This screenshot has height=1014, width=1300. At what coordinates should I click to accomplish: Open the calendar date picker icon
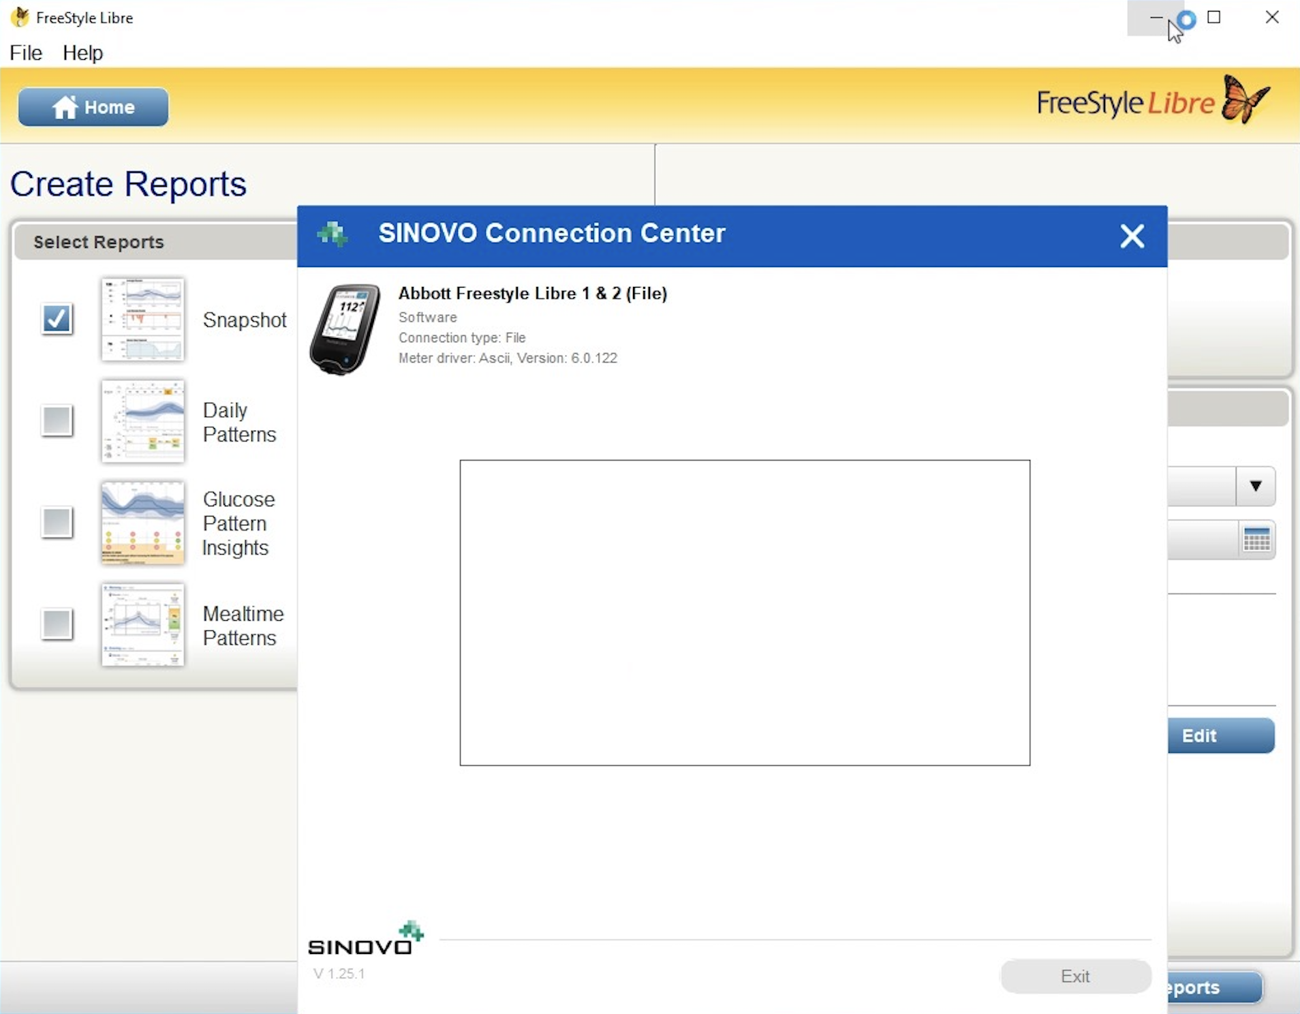pos(1256,540)
